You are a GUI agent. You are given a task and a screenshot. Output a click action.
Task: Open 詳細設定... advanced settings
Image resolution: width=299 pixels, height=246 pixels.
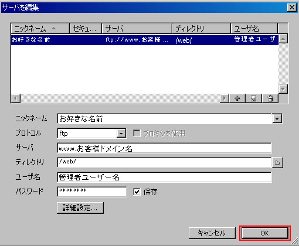coord(80,208)
